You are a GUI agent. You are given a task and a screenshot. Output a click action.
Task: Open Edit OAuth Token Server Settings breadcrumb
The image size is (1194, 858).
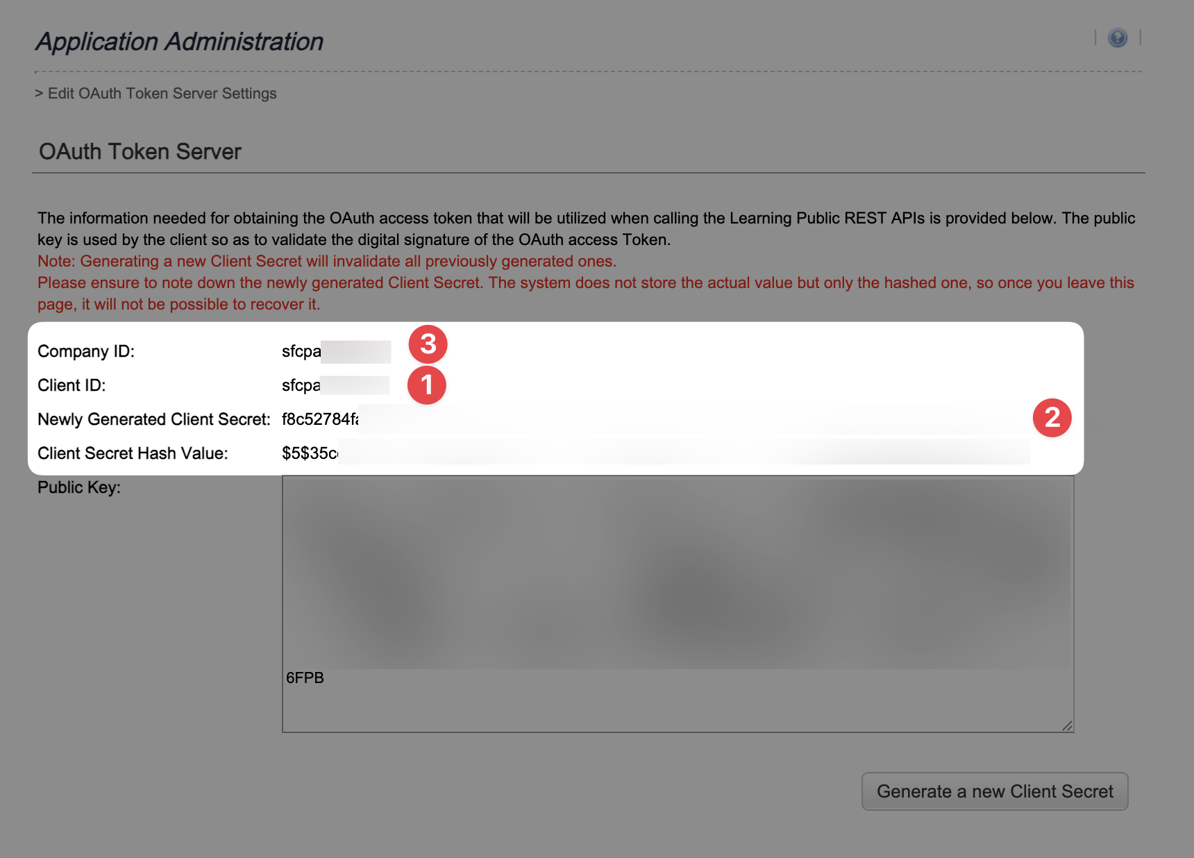click(162, 94)
